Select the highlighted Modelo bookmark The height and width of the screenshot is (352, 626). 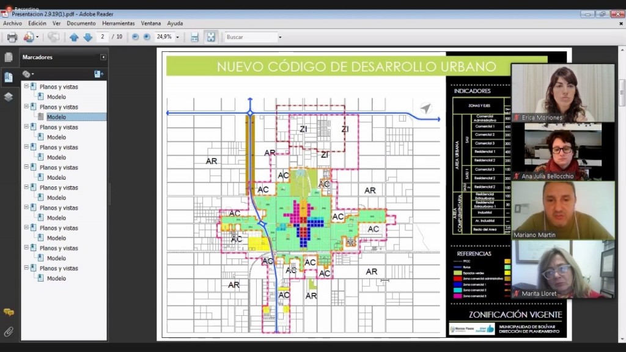pos(56,117)
